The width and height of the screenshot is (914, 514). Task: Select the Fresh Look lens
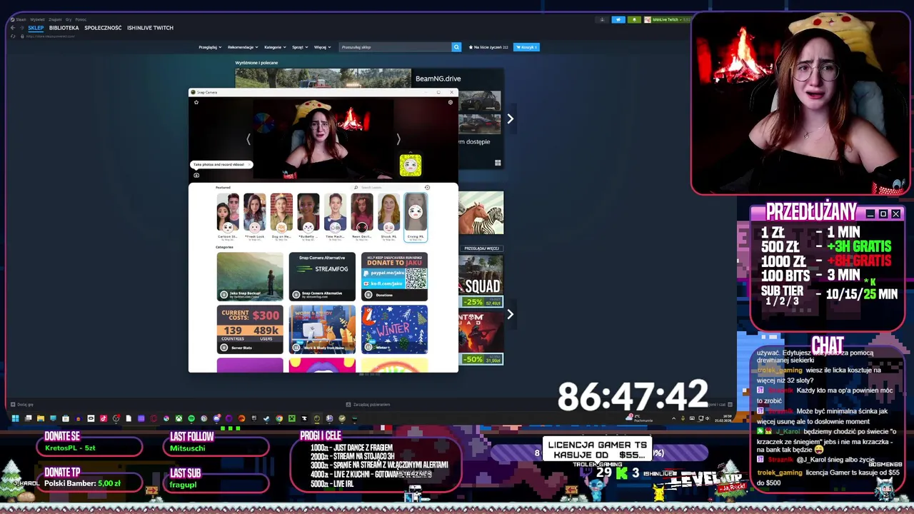pos(255,217)
